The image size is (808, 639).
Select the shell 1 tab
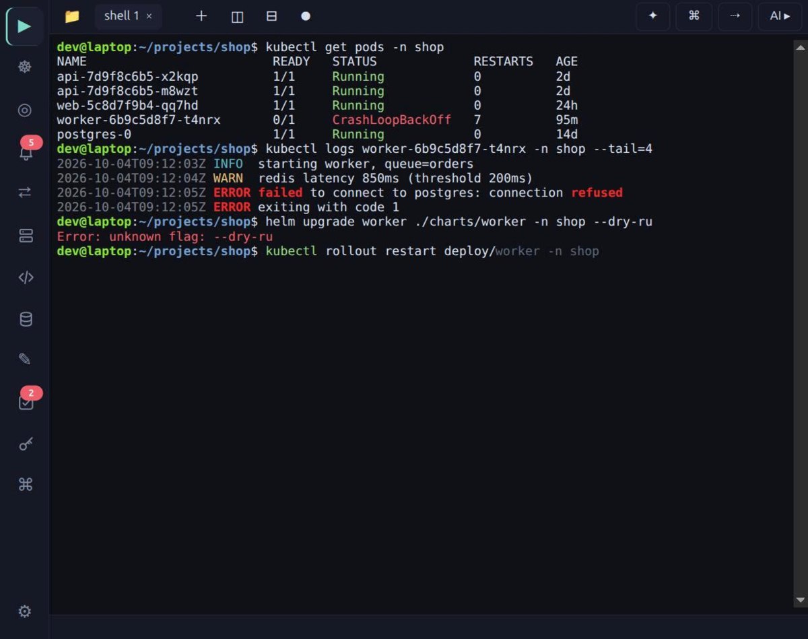coord(128,16)
